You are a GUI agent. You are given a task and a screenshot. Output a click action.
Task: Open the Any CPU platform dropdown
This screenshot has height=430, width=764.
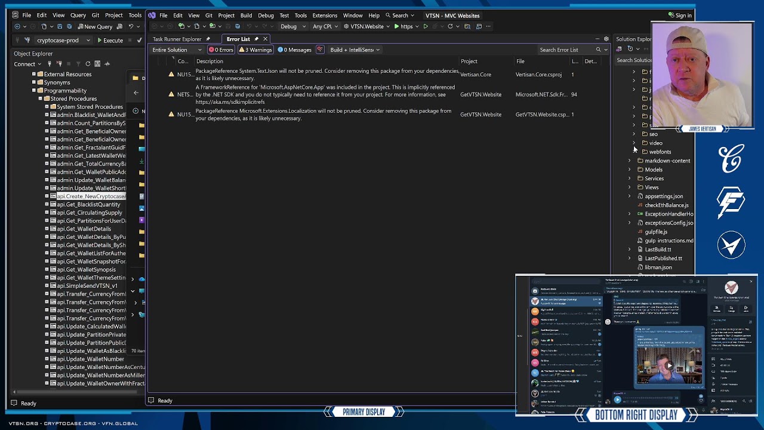pos(325,26)
